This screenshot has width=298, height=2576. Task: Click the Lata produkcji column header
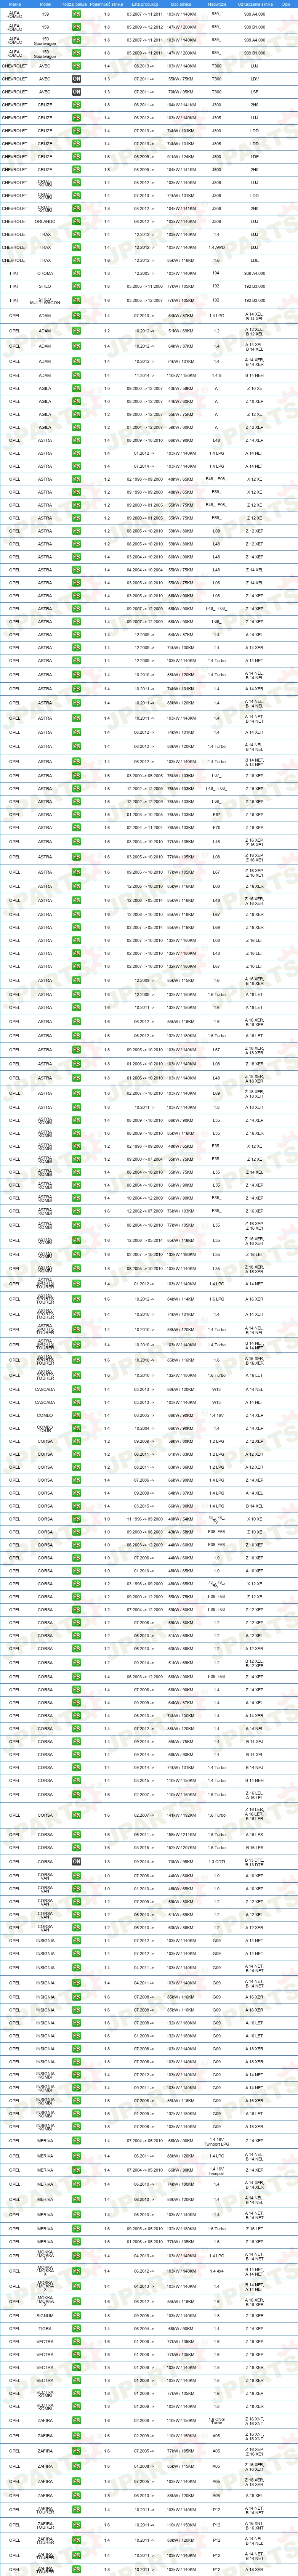tap(145, 4)
